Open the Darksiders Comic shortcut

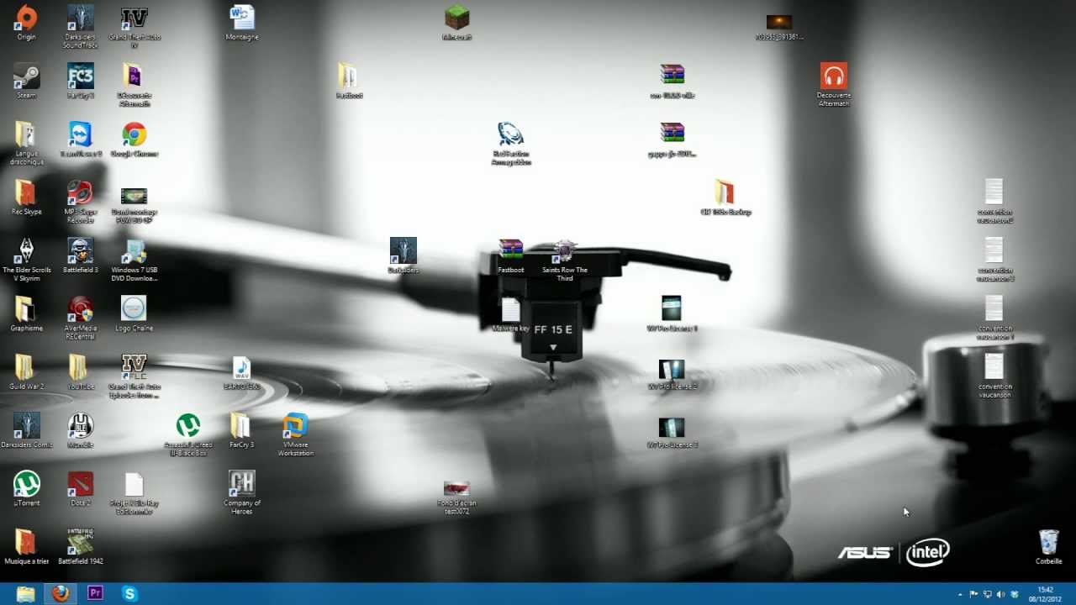click(27, 425)
